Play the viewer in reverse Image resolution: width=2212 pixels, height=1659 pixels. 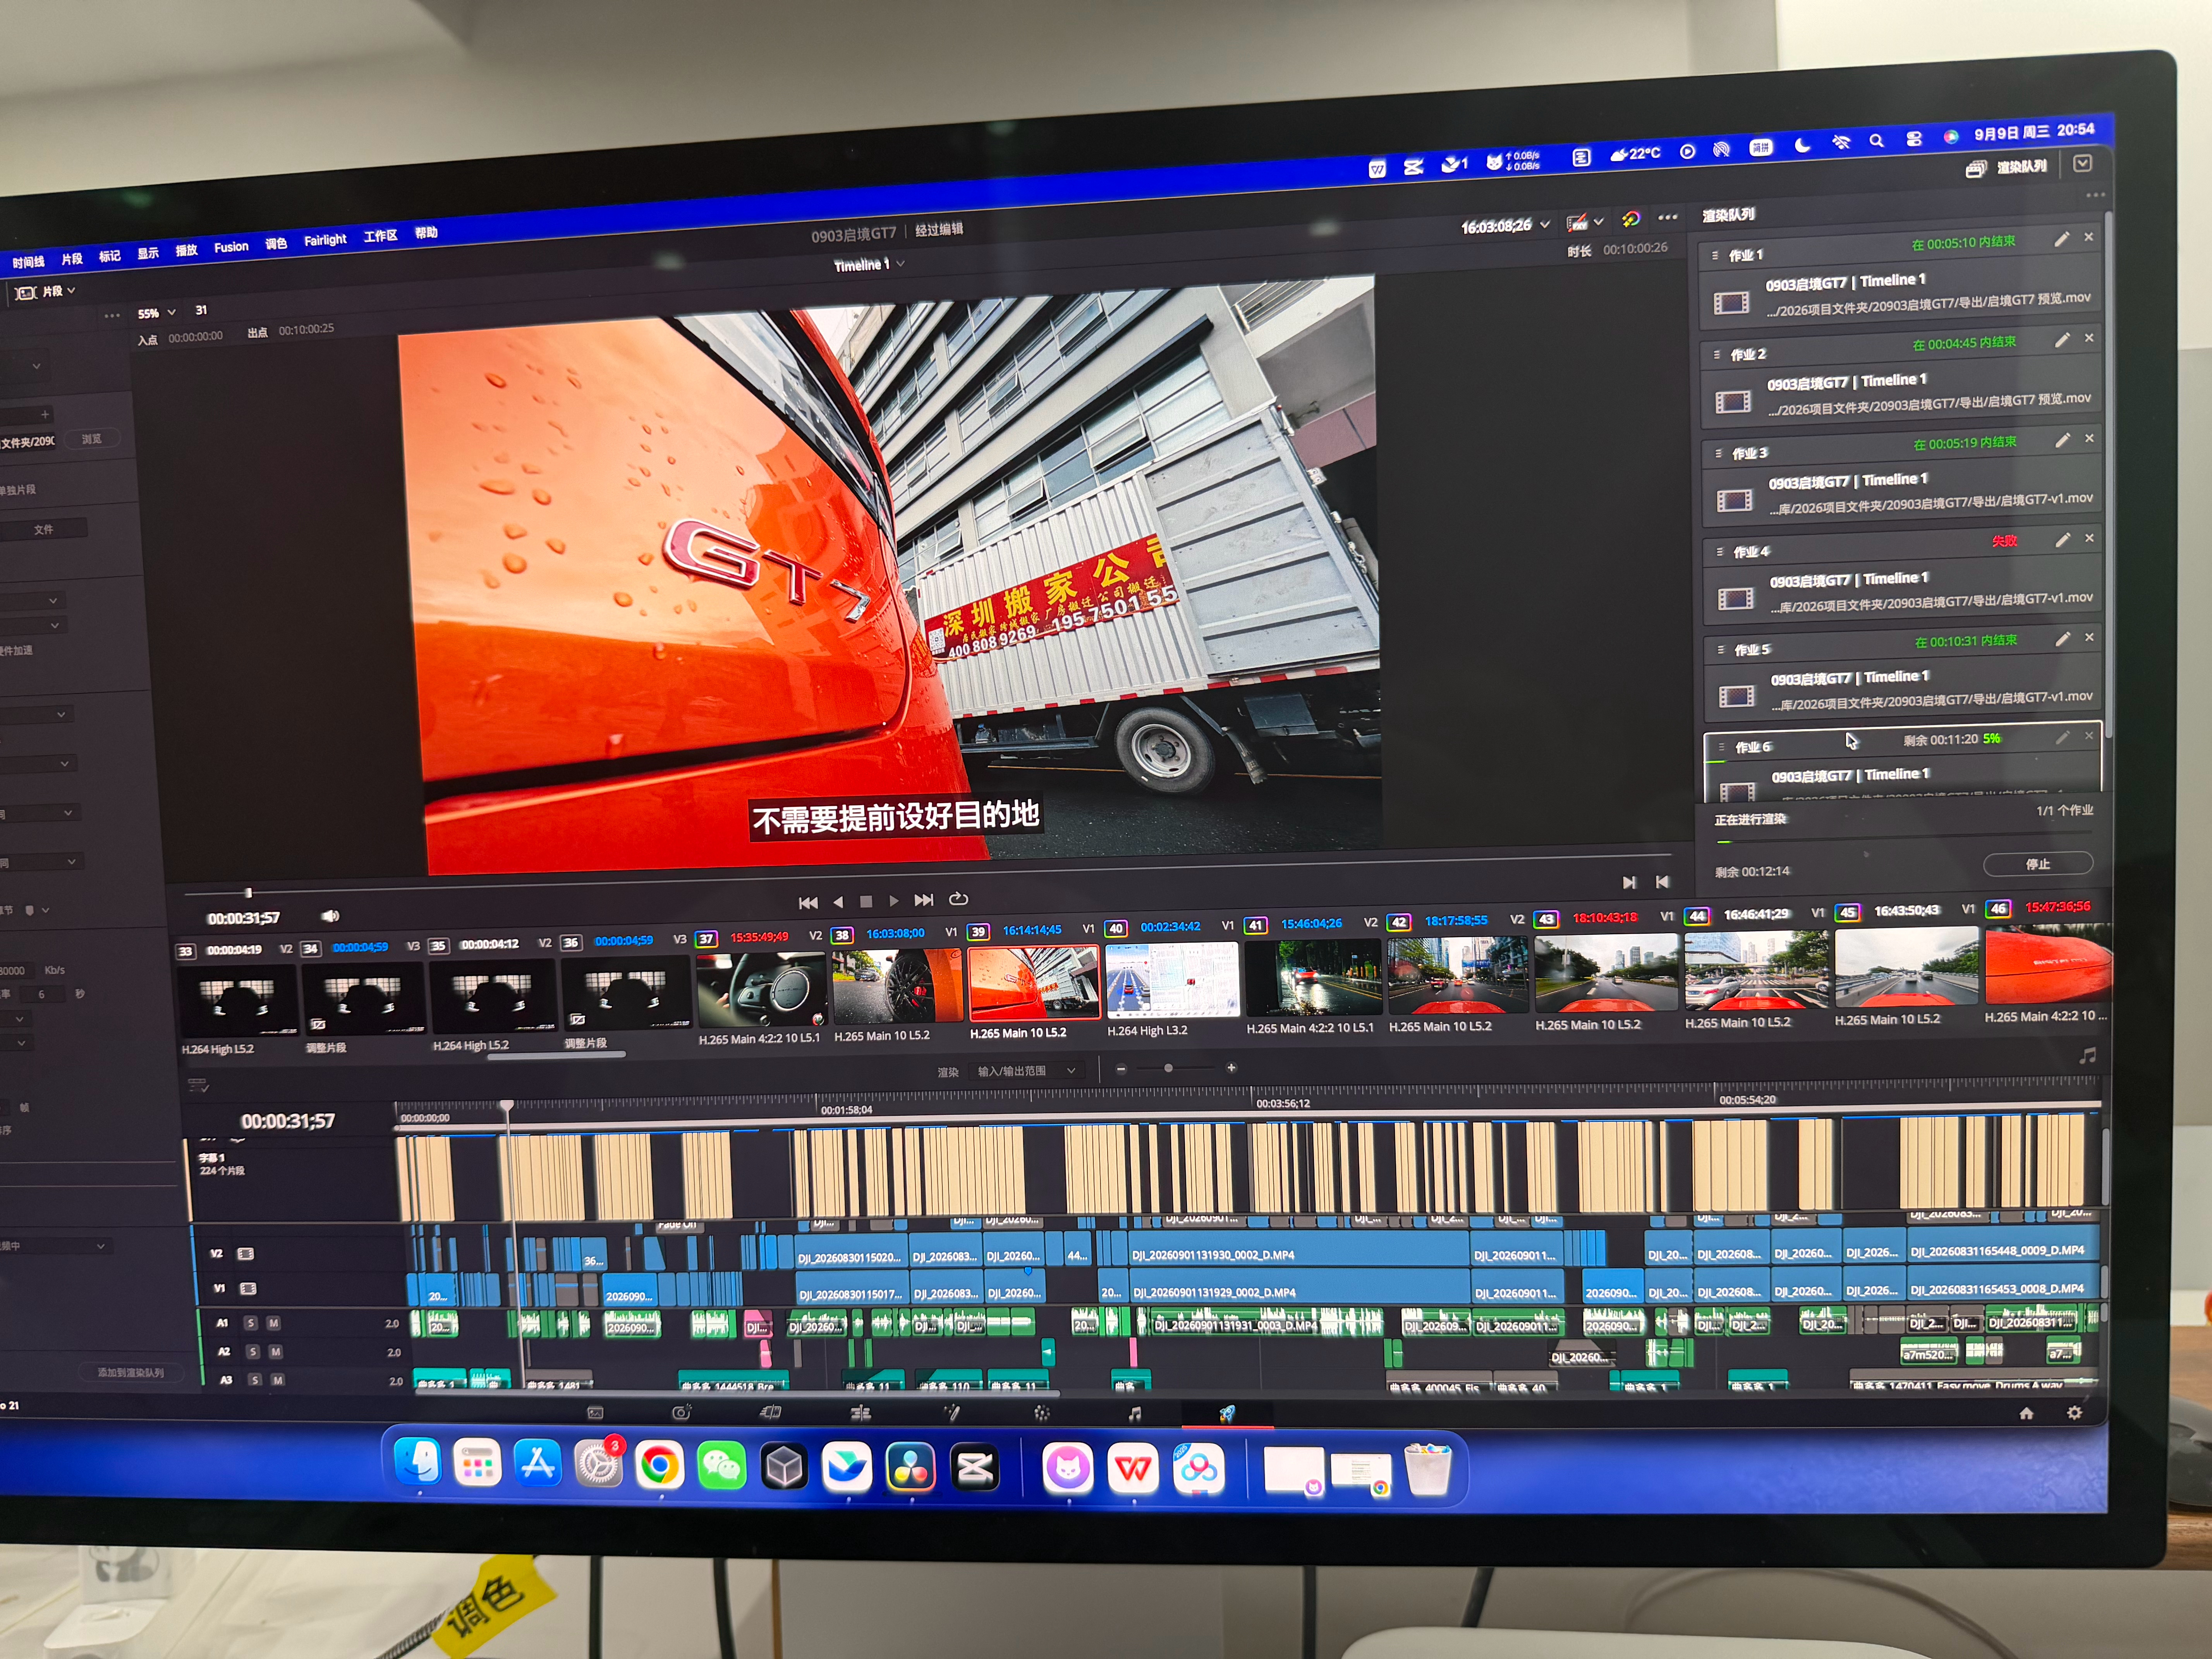pos(838,902)
